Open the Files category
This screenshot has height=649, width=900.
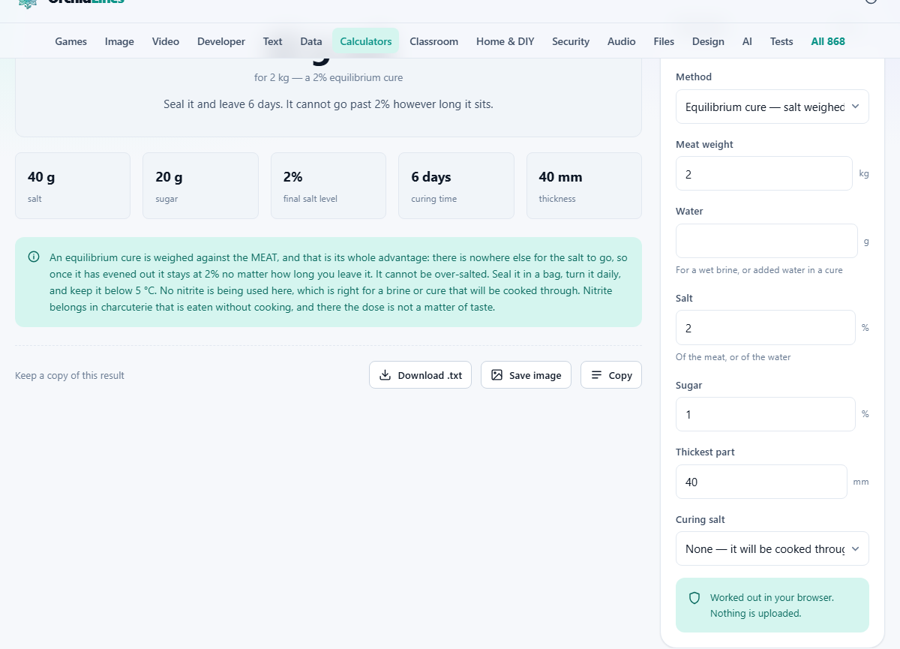[x=664, y=41]
